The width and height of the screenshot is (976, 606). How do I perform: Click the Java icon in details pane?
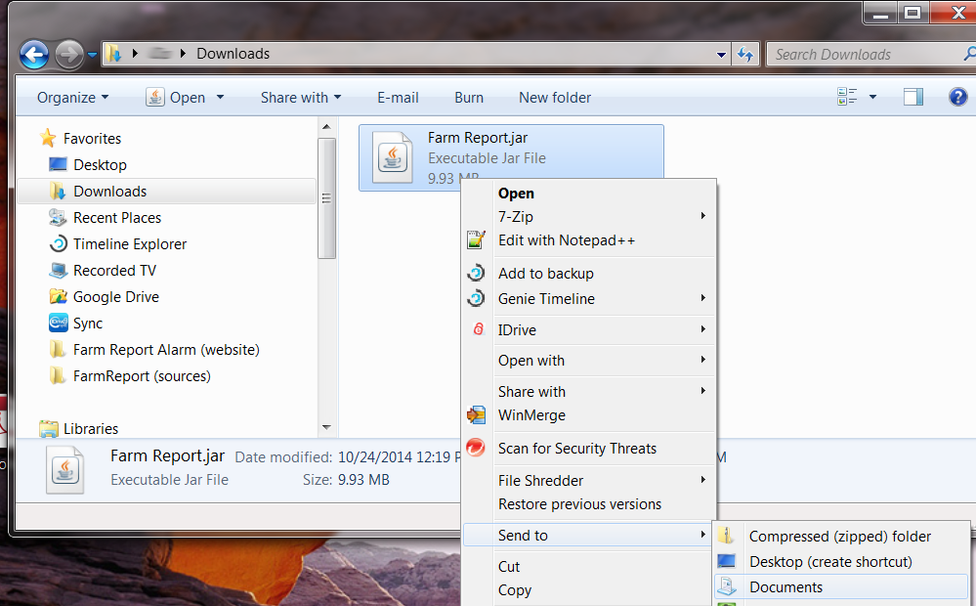65,469
